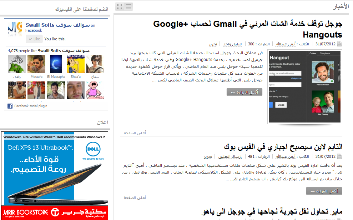Viewport: 353px width, 220px height.
Task: Click continue reading button under Timeline article
Action: 324,191
